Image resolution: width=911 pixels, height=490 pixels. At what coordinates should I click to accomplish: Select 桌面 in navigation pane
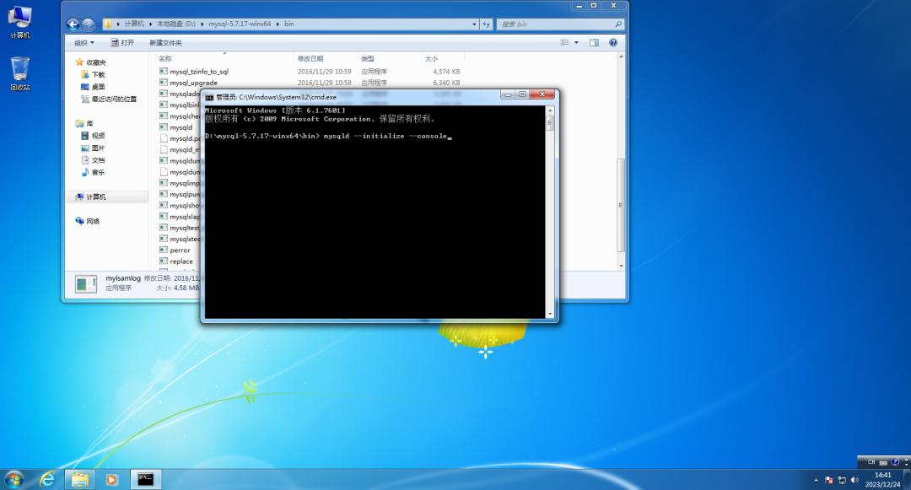(x=93, y=87)
